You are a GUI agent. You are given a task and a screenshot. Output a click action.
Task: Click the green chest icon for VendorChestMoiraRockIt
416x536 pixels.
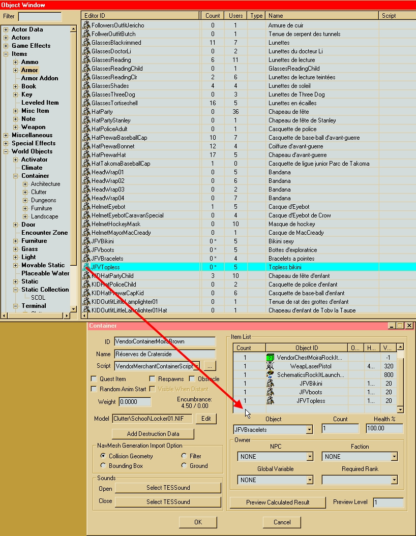coord(270,358)
